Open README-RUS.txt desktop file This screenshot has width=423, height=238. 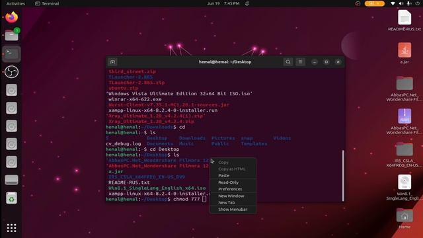click(404, 20)
